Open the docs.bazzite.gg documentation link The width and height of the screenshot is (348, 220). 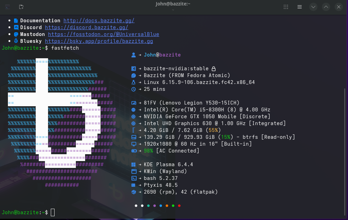click(x=99, y=21)
